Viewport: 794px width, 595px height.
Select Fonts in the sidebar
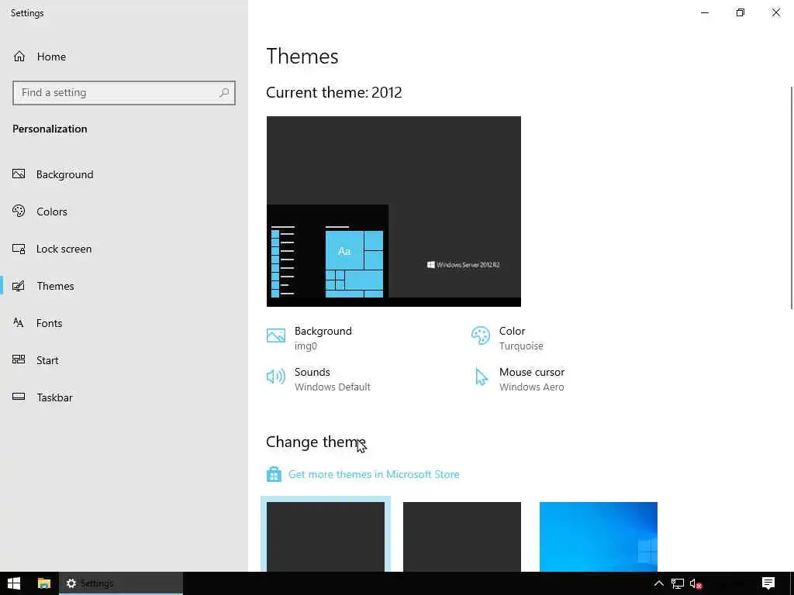coord(124,323)
